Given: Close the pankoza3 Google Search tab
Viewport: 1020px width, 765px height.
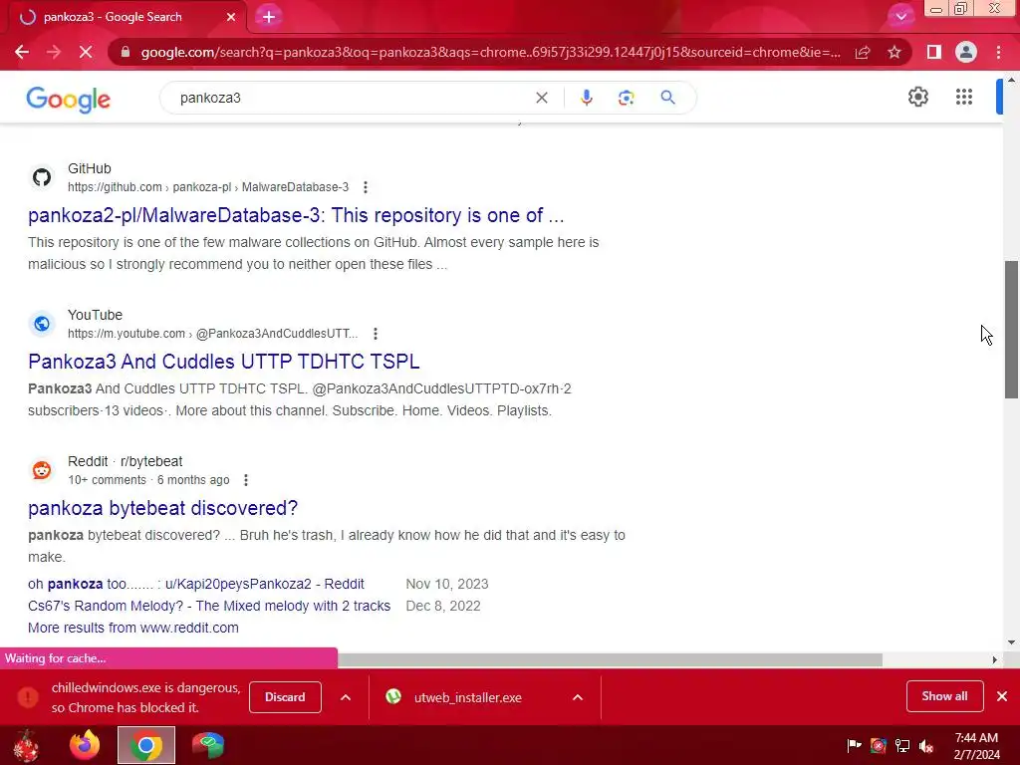Looking at the screenshot, I should coord(231,17).
